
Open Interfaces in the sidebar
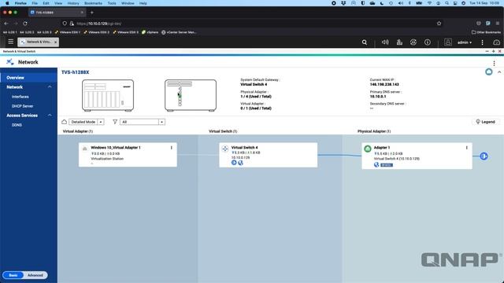coord(20,97)
